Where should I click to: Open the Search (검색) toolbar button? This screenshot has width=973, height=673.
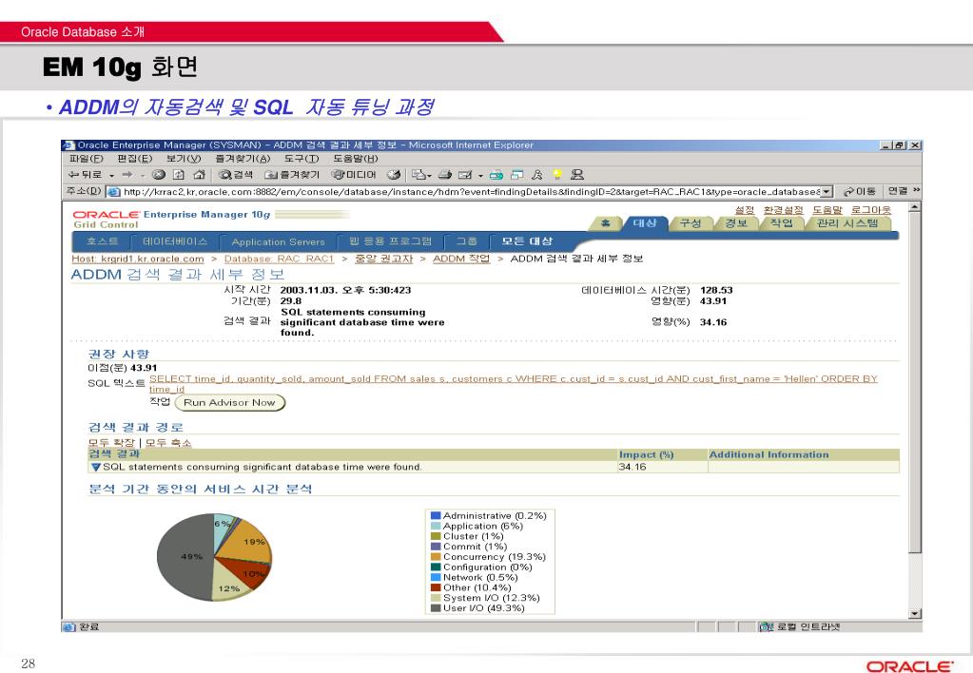236,175
